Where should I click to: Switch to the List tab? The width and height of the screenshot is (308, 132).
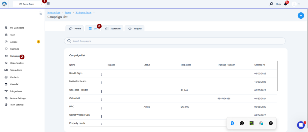click(x=93, y=28)
